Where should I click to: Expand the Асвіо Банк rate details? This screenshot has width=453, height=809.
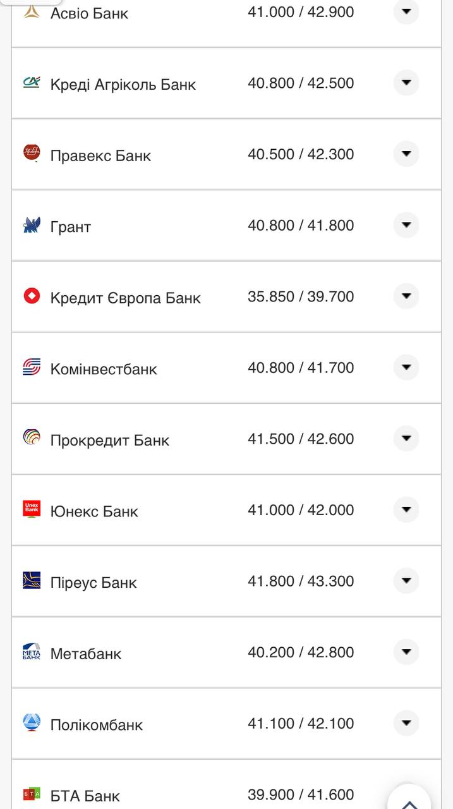[406, 11]
